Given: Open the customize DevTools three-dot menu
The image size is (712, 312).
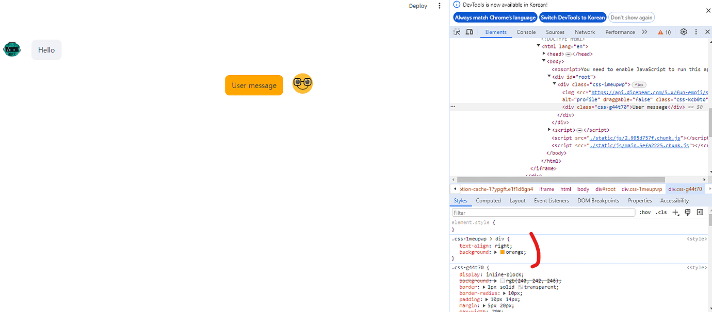Looking at the screenshot, I should click(x=695, y=31).
